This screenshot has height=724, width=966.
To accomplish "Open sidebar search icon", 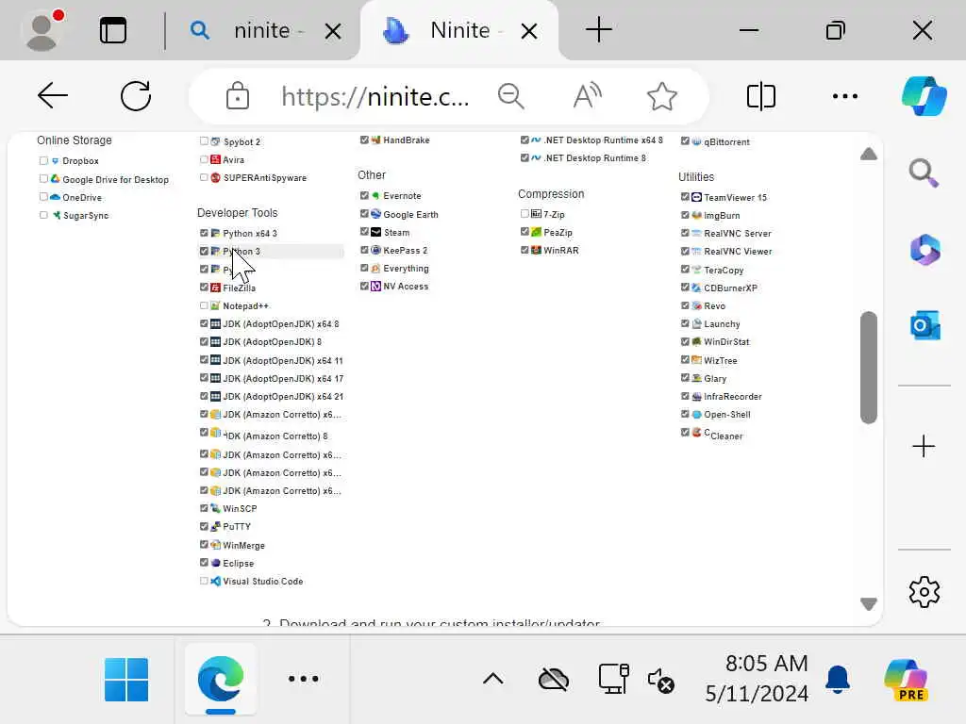I will coord(924,173).
